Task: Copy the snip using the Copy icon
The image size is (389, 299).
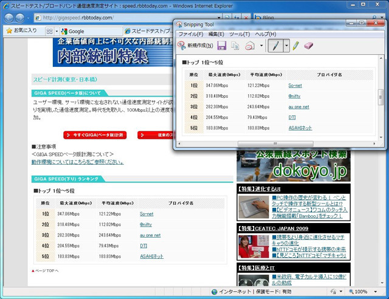Action: tap(235, 46)
